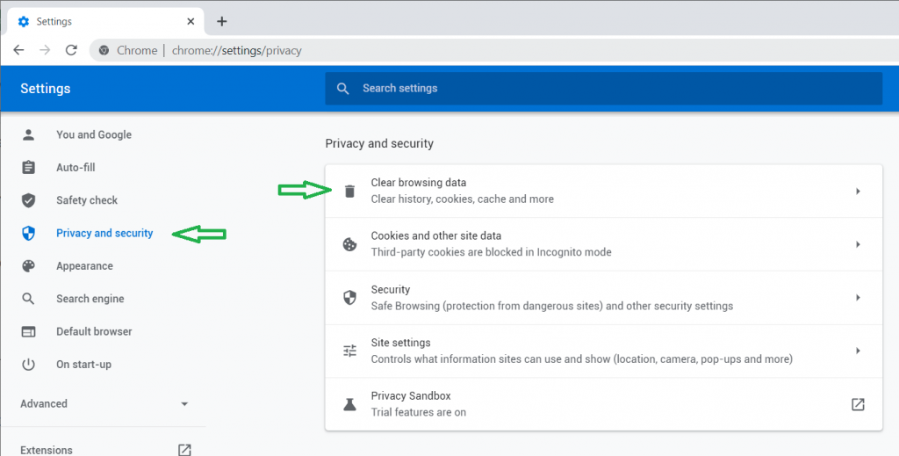Screen dimensions: 899x456
Task: Click the Safety check shield icon
Action: 28,200
